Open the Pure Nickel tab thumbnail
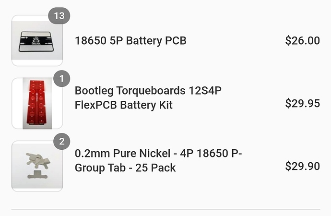This screenshot has height=216, width=331. pyautogui.click(x=37, y=166)
